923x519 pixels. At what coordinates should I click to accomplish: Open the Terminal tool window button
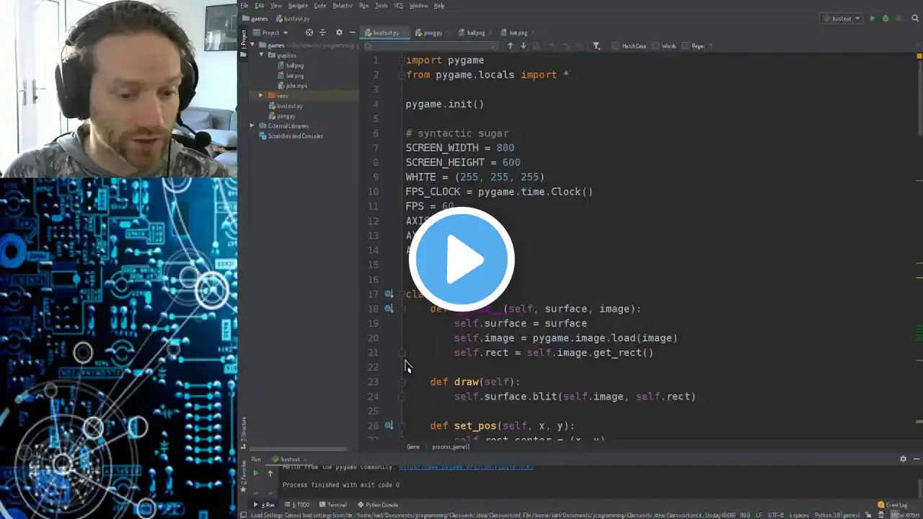(x=334, y=505)
